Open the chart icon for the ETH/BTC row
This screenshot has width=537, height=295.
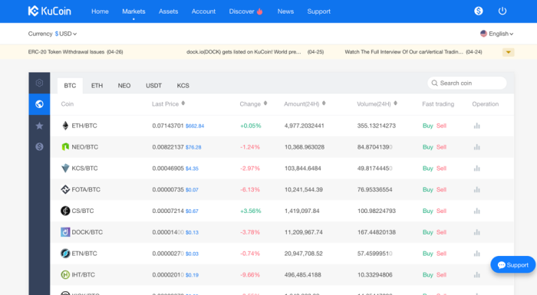click(476, 126)
